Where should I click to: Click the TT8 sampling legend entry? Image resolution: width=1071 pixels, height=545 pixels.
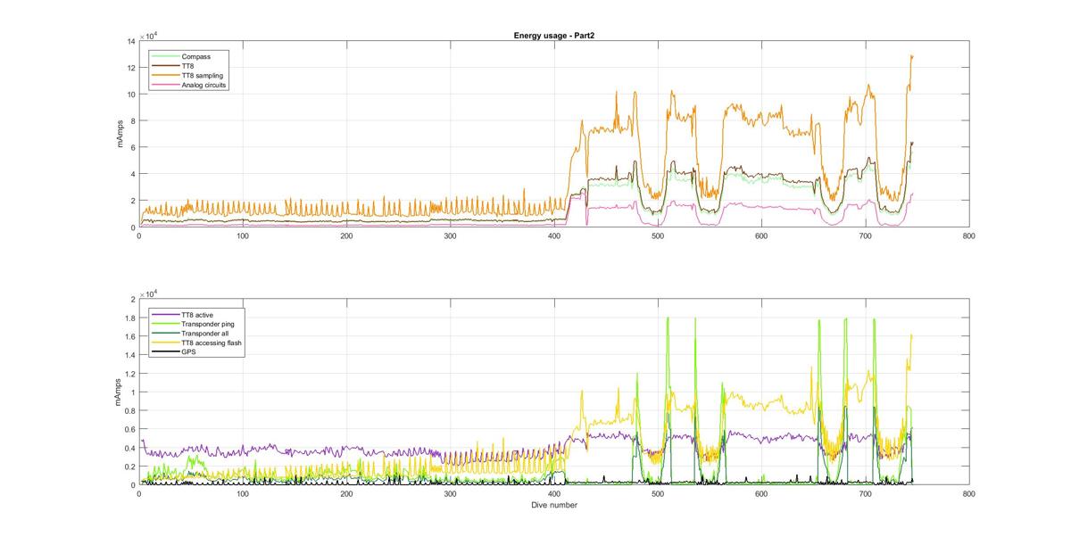pyautogui.click(x=201, y=76)
